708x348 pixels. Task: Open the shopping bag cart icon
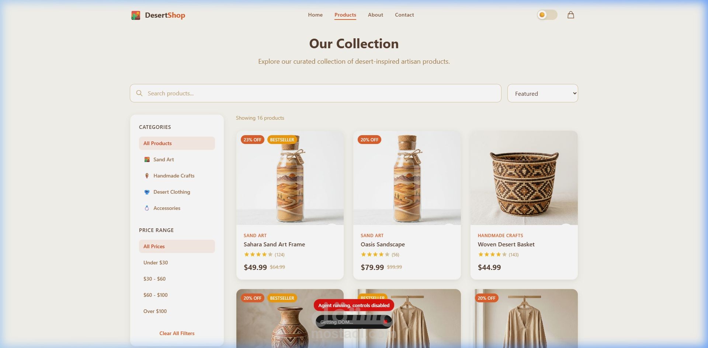coord(570,15)
